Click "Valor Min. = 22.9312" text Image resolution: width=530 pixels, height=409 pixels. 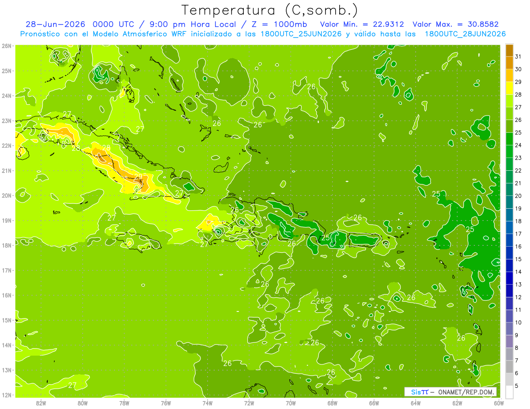(x=362, y=24)
